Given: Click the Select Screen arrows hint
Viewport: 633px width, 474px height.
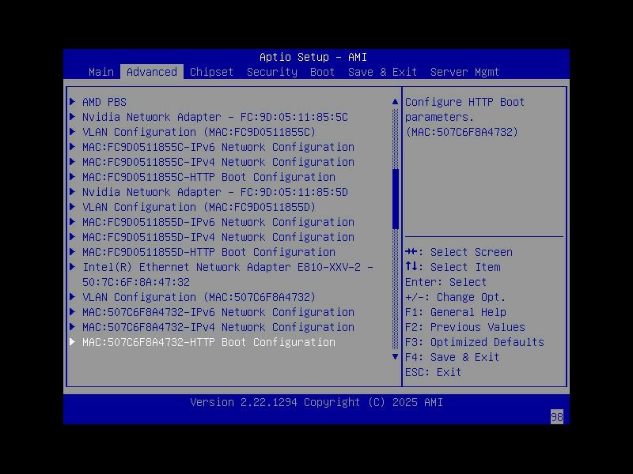Looking at the screenshot, I should 459,252.
